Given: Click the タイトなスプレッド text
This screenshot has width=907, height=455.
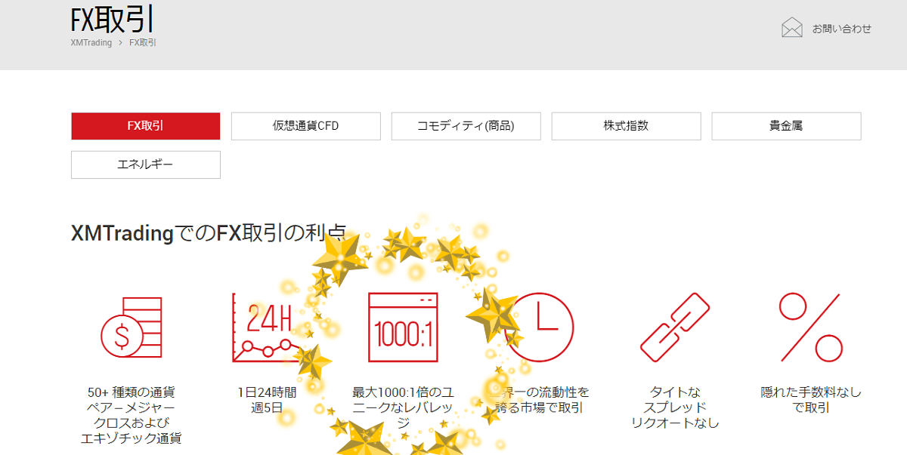Looking at the screenshot, I should click(x=675, y=407).
